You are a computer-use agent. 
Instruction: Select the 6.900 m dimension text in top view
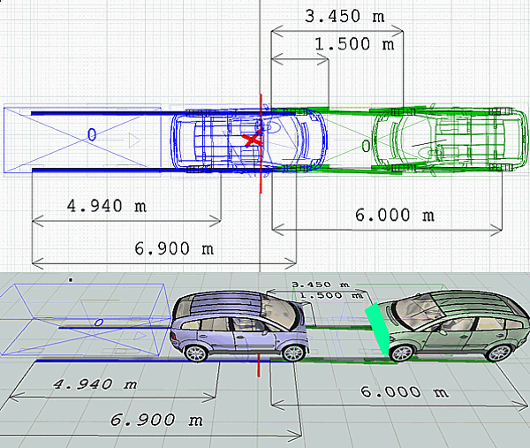[x=163, y=248]
